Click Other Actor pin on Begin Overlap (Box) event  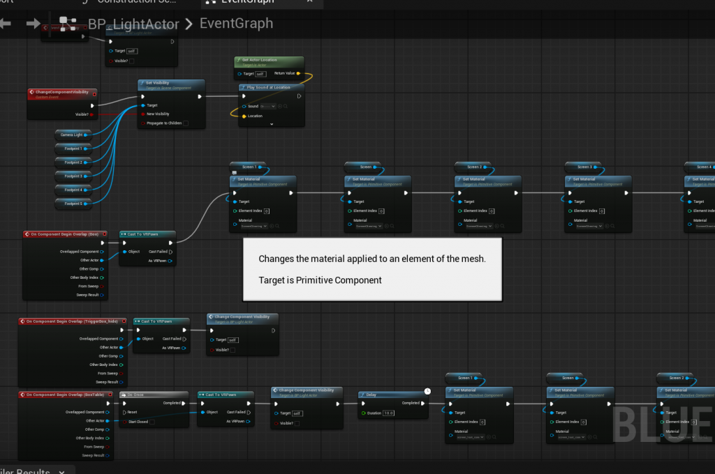102,261
